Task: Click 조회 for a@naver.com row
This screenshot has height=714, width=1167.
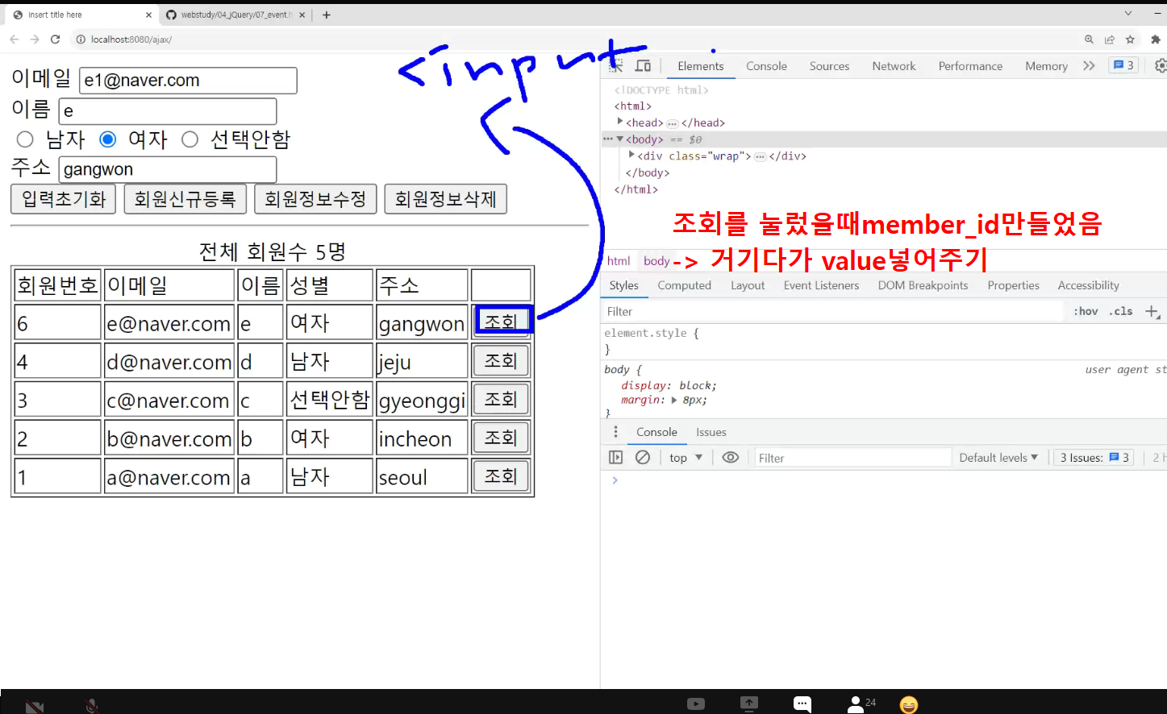Action: pos(501,476)
